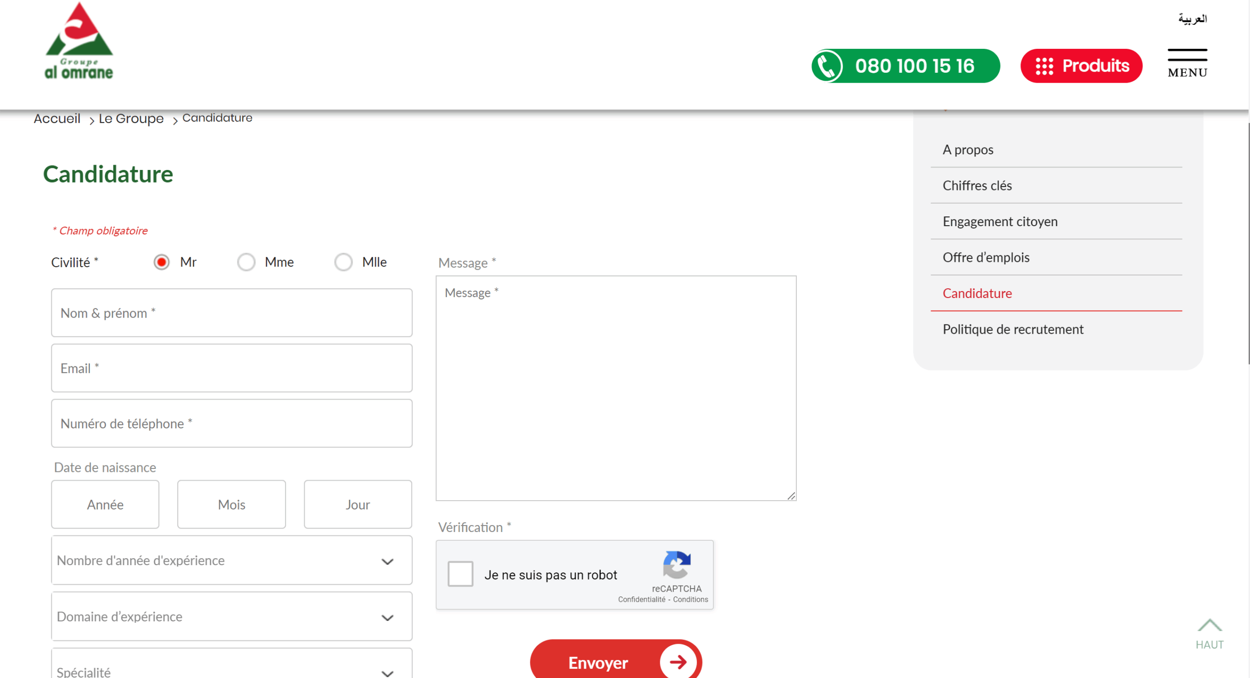
Task: Click the page vertical scrollbar
Action: click(x=1249, y=244)
